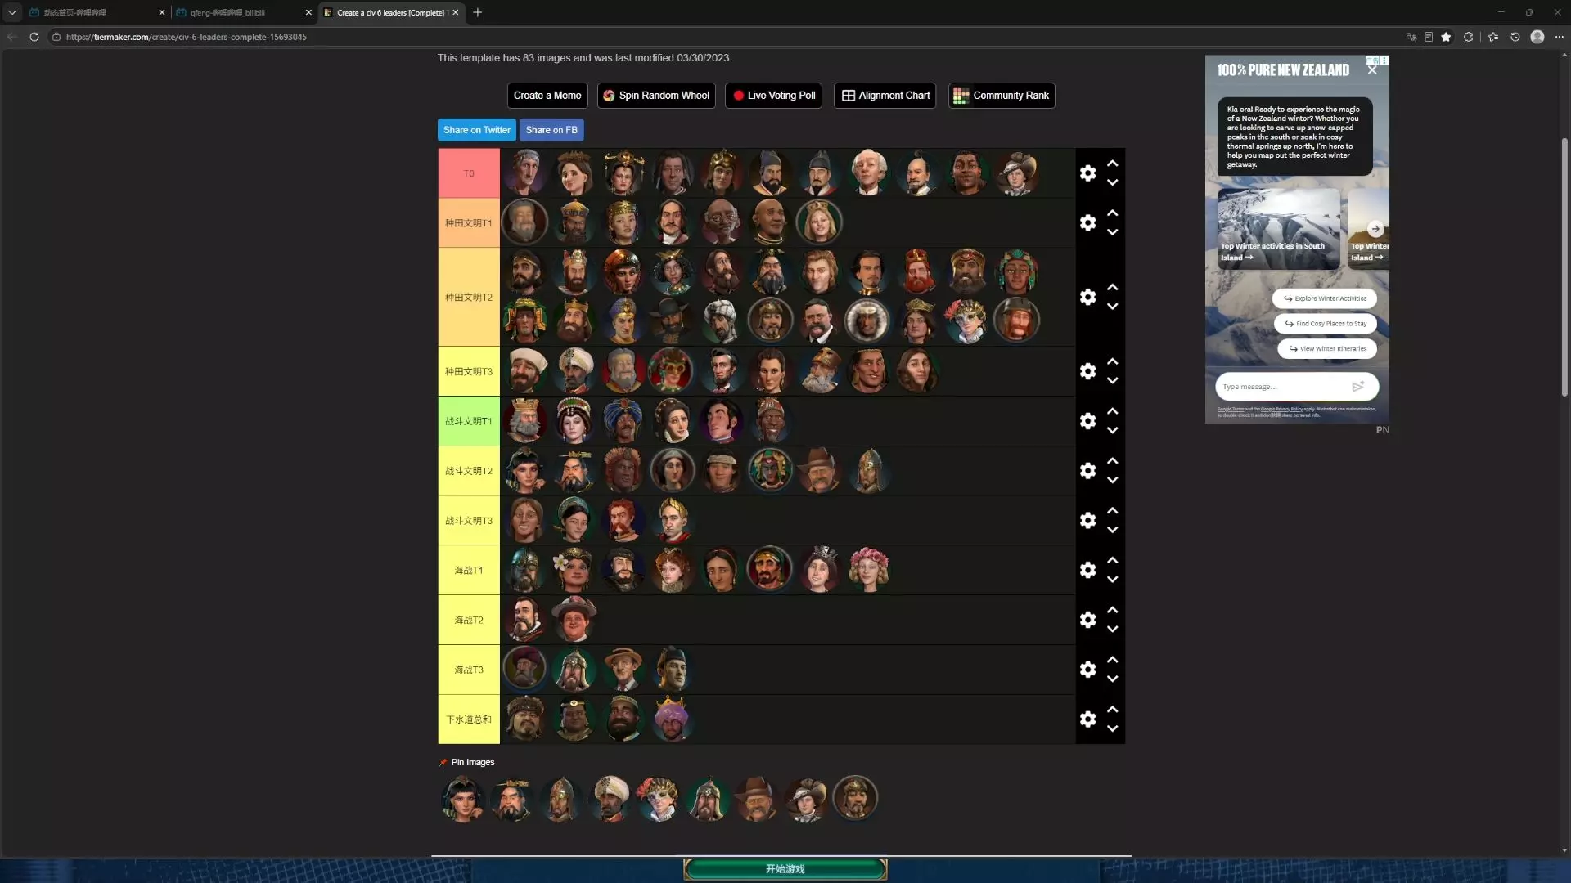Viewport: 1571px width, 883px height.
Task: Click the green 战斗文明T1 tier label
Action: [469, 421]
